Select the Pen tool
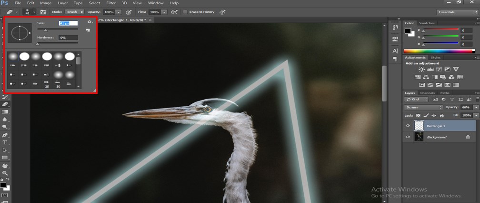480x203 pixels. click(5, 135)
